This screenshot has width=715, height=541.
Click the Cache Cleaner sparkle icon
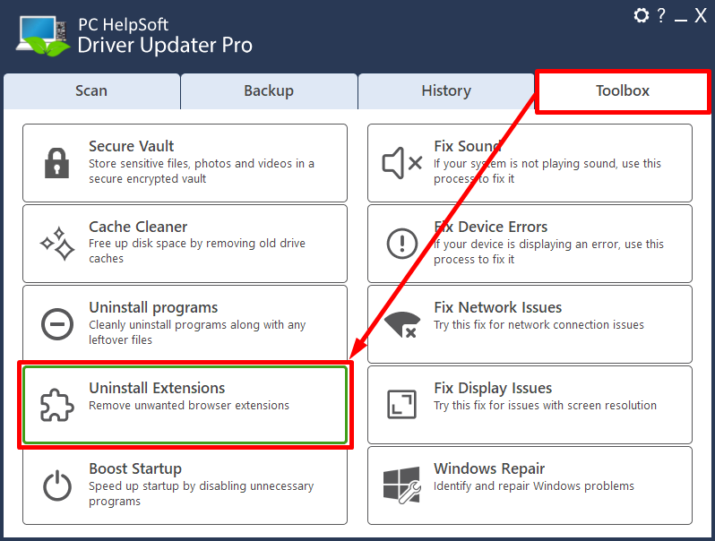[x=57, y=244]
